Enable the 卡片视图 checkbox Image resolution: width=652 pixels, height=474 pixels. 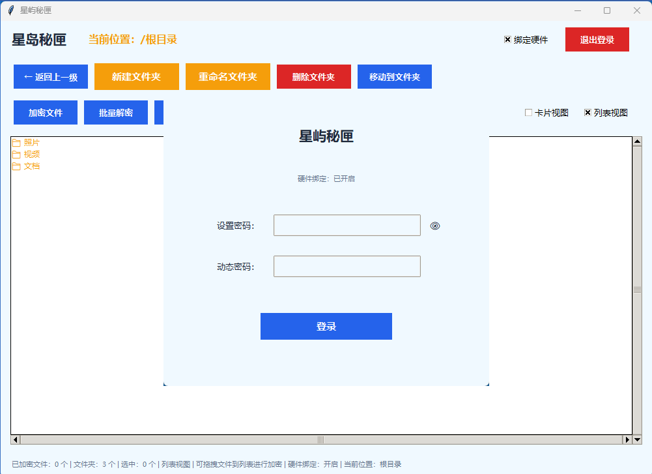(528, 112)
